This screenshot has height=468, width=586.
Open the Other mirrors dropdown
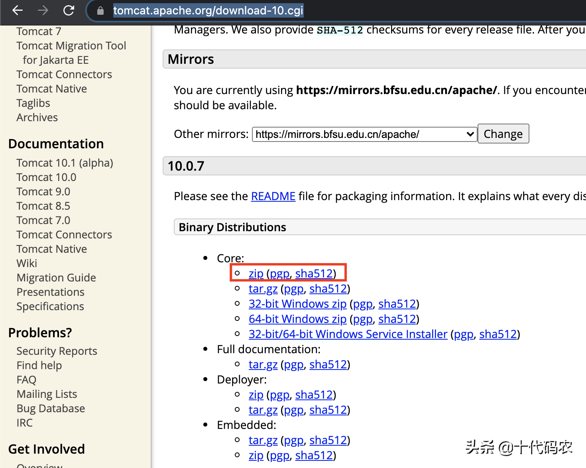tap(364, 134)
